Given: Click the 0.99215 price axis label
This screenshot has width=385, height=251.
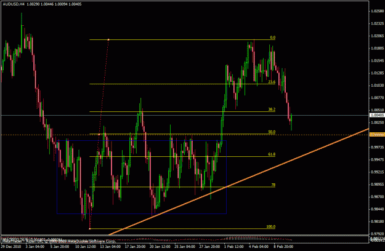Looking at the screenshot, I should click(x=377, y=172).
